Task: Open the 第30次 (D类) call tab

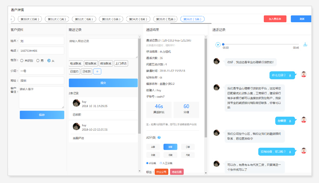Action: pyautogui.click(x=30, y=19)
